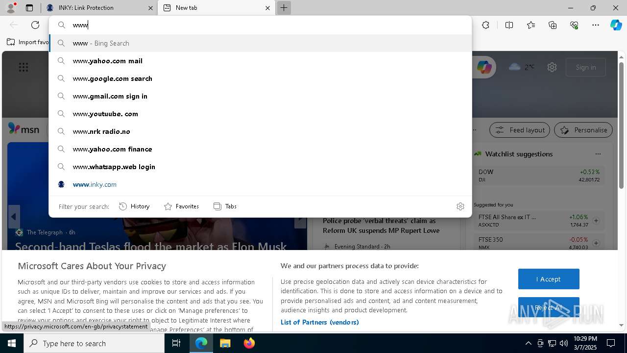Open the Extensions icon
This screenshot has height=353, width=627.
(485, 25)
